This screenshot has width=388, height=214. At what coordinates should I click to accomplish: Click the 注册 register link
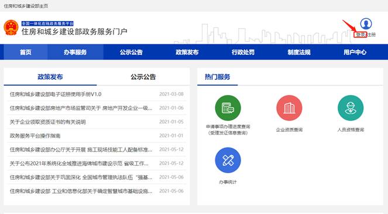pos(371,35)
